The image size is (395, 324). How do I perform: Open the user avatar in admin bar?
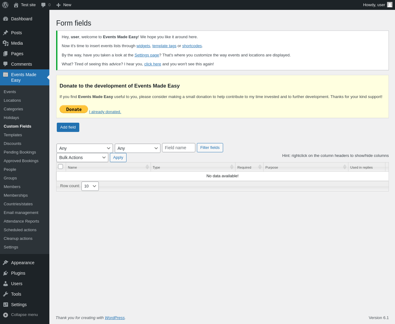pyautogui.click(x=390, y=5)
